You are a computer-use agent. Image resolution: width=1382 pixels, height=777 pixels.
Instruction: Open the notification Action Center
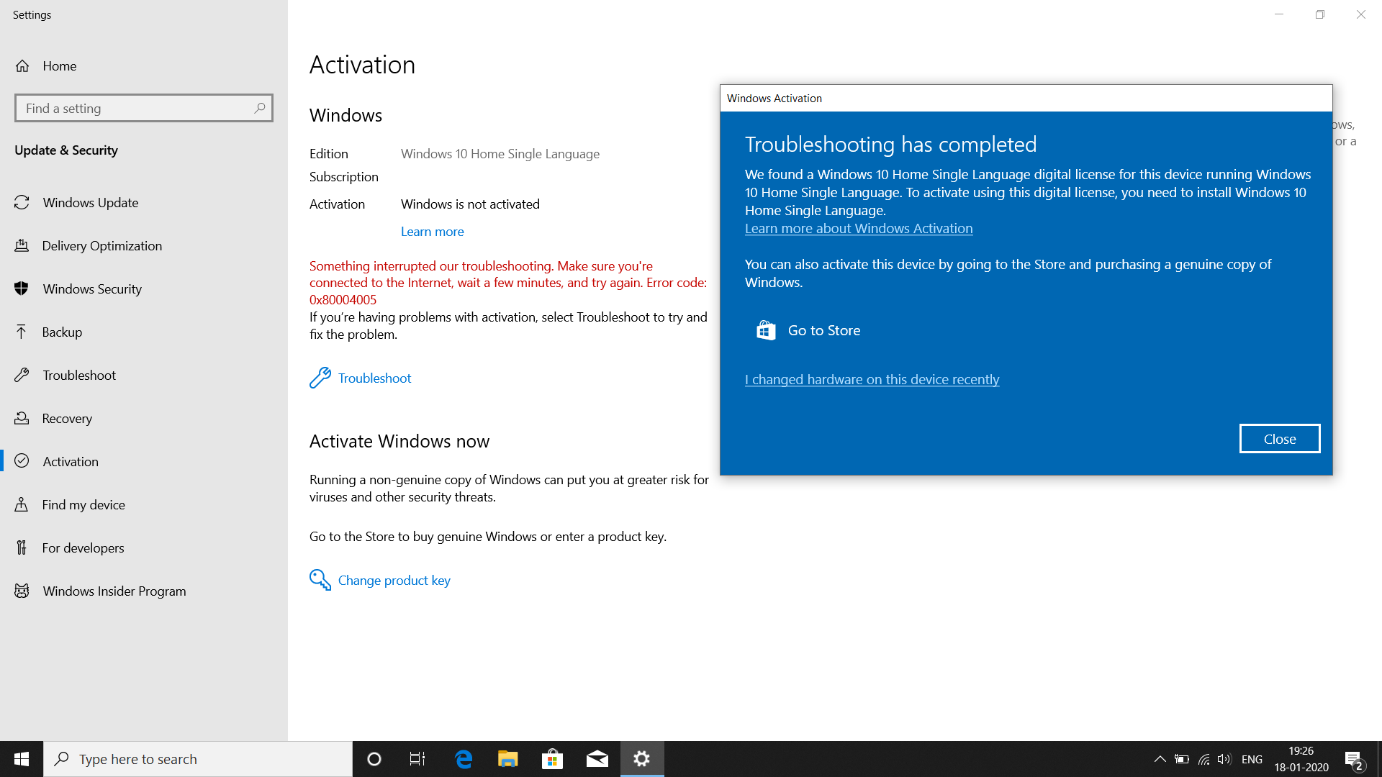click(1354, 760)
